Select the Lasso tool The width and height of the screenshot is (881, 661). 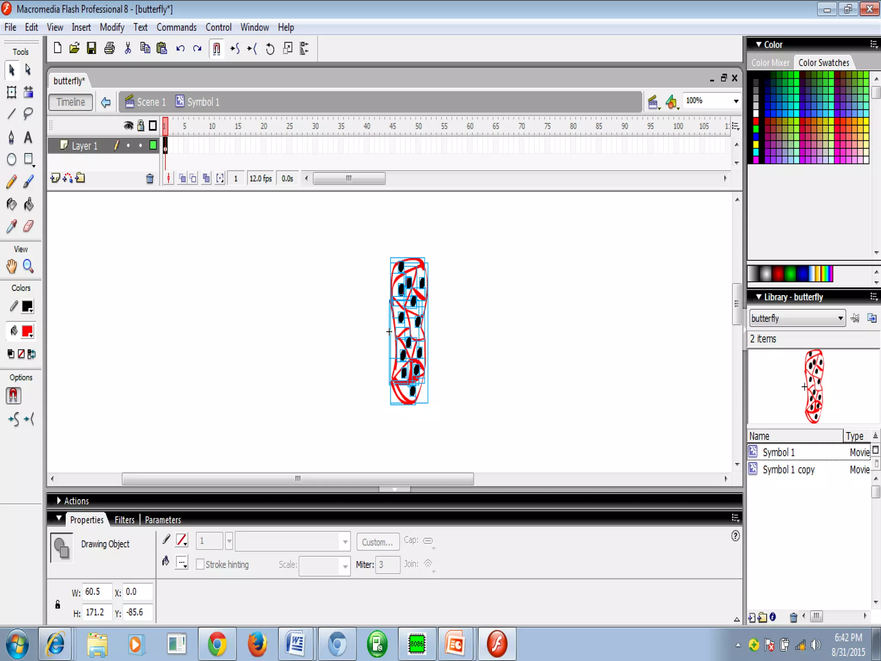pos(28,114)
